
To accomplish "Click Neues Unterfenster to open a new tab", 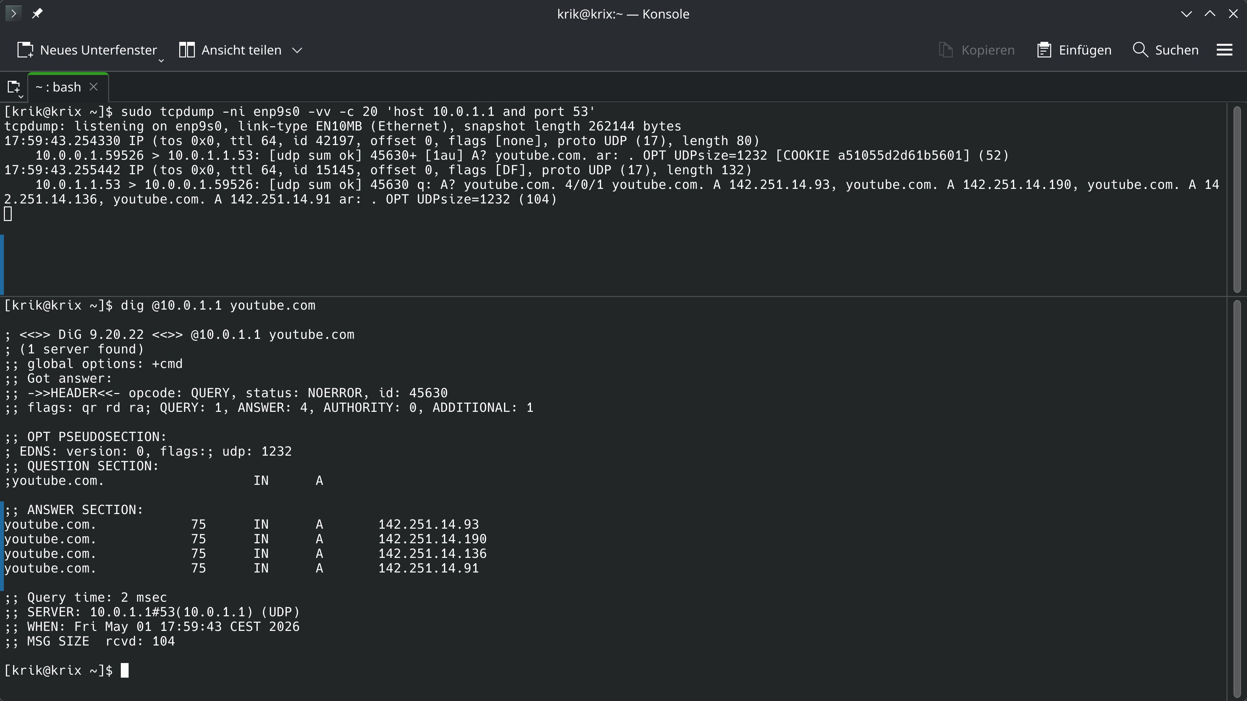I will click(x=87, y=50).
